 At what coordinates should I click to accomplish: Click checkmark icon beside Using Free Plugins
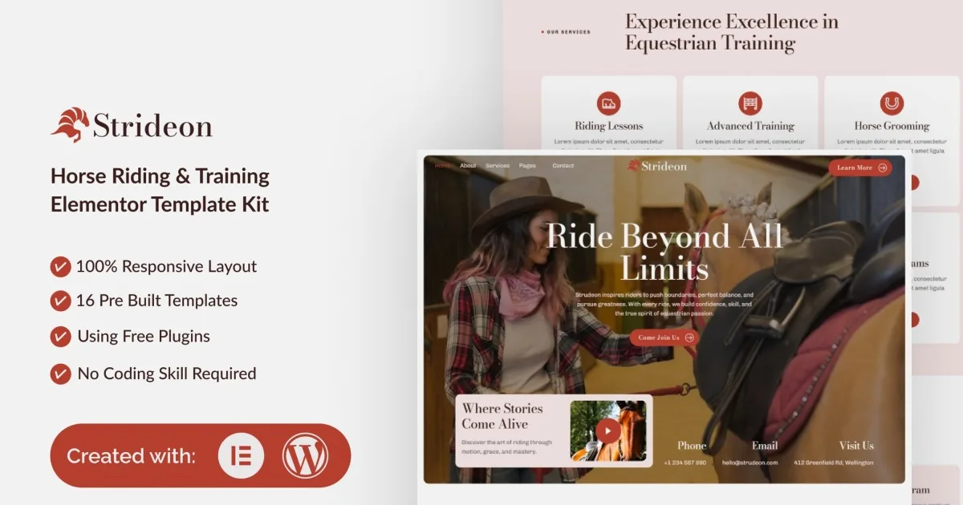coord(60,337)
